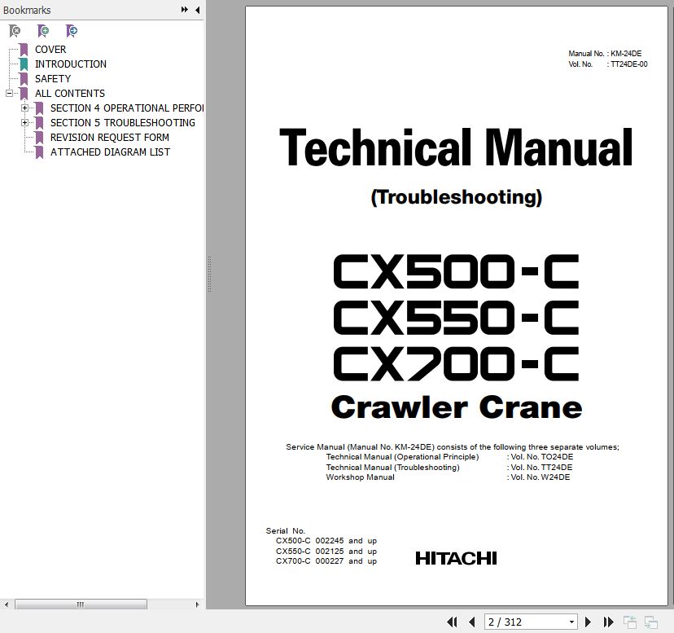674x633 pixels.
Task: Open SECTION 5 TROUBLESHOOTING bookmark
Action: pyautogui.click(x=122, y=123)
